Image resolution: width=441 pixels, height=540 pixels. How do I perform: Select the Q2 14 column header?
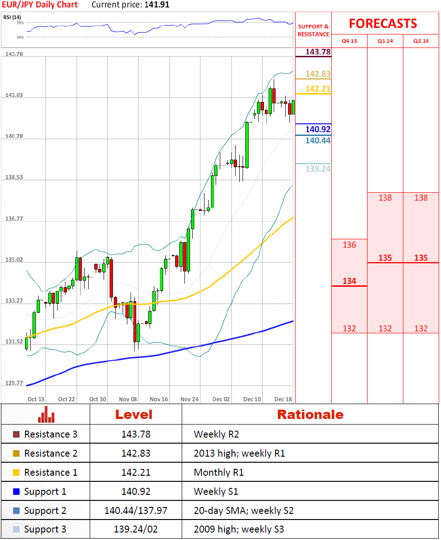click(421, 41)
